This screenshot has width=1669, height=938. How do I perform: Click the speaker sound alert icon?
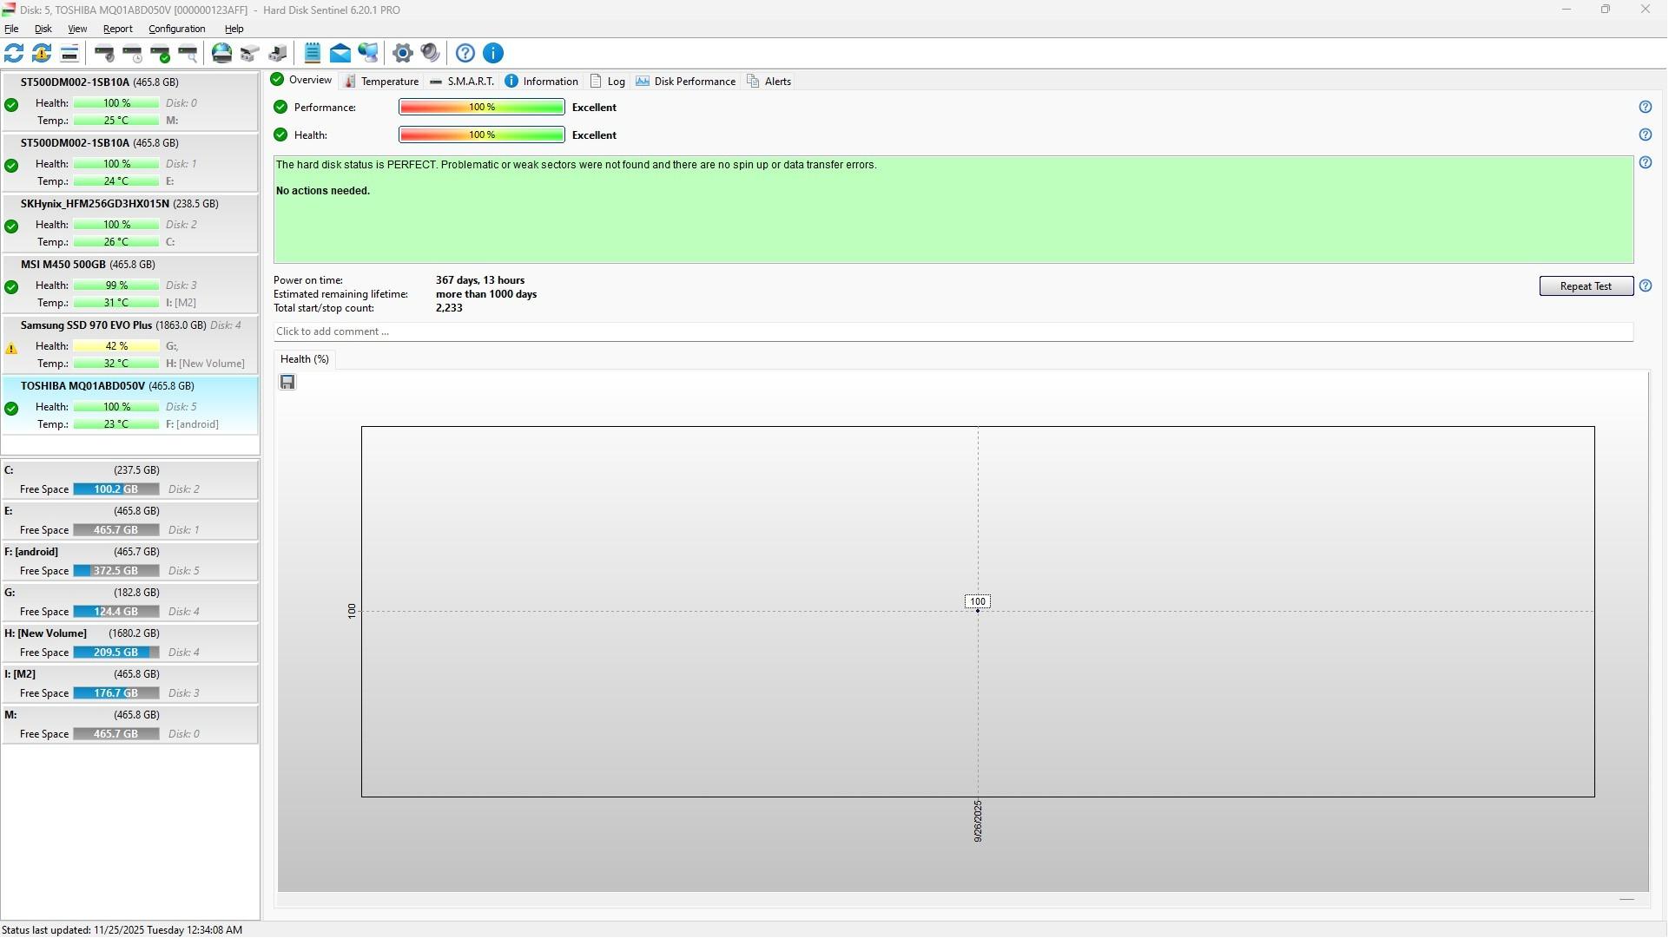tap(431, 54)
